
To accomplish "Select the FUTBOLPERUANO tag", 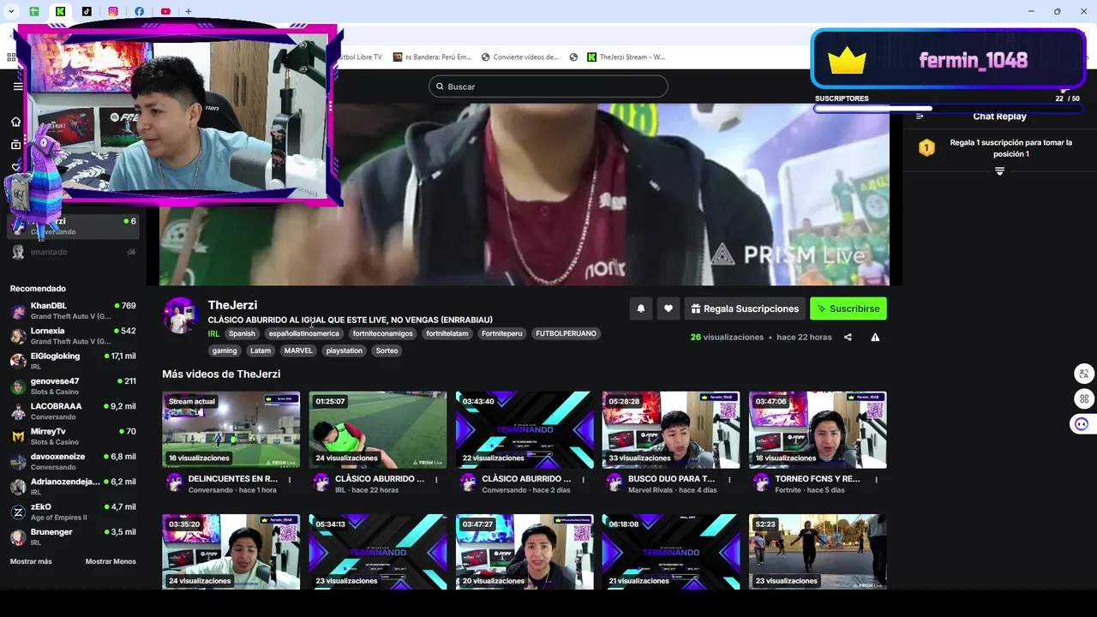I will click(566, 333).
